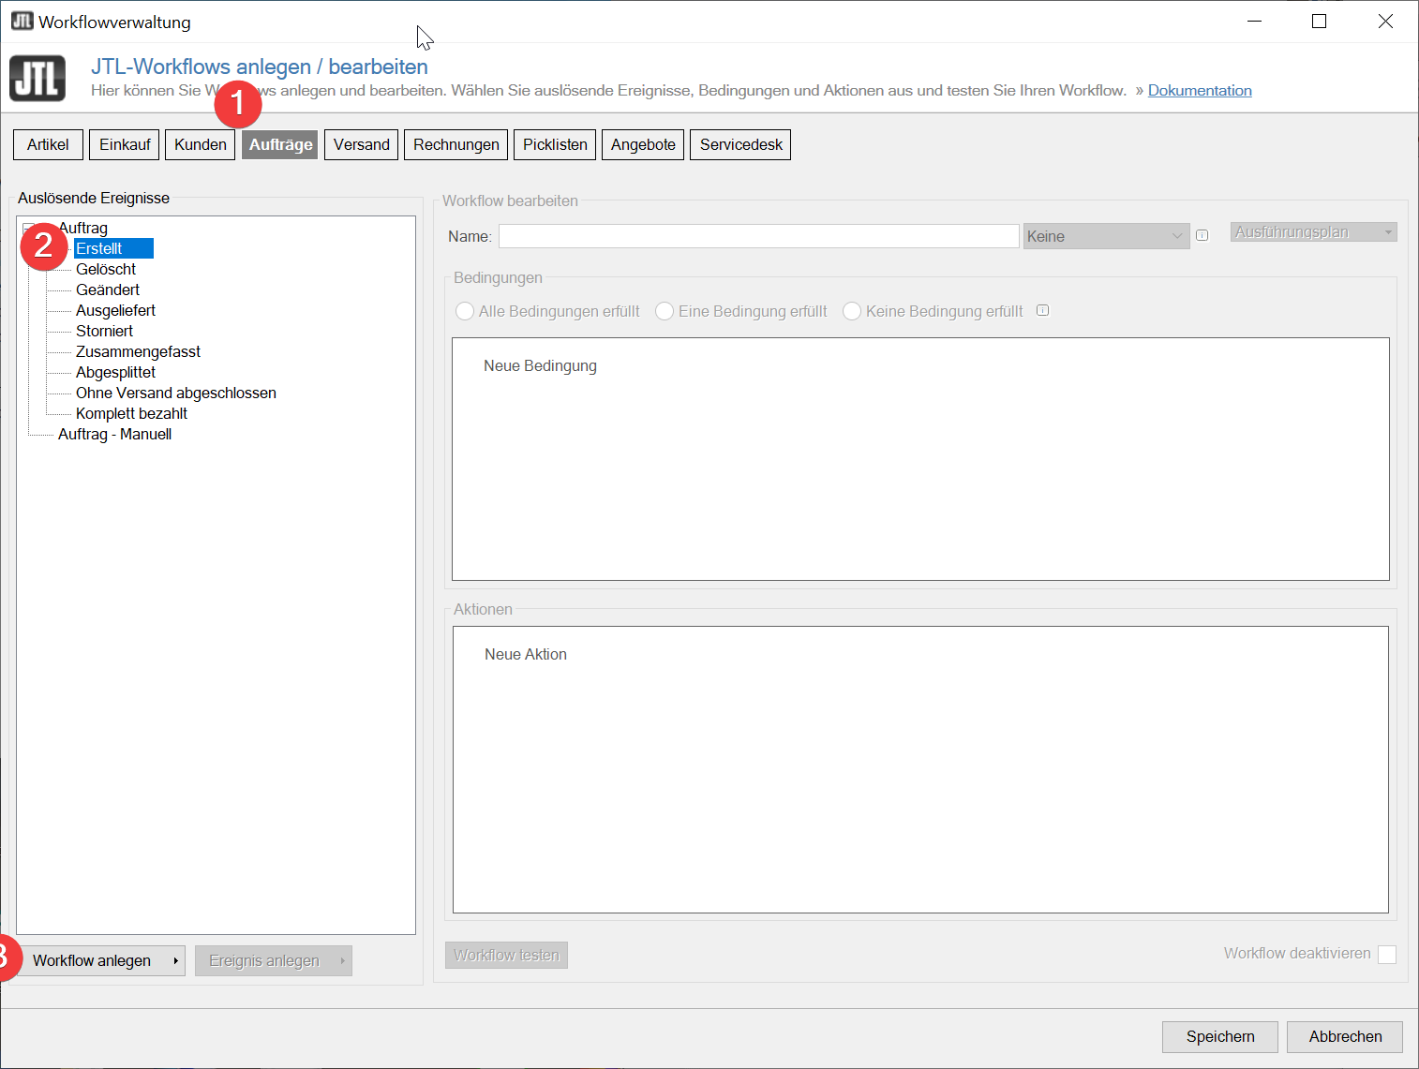The width and height of the screenshot is (1419, 1069).
Task: Switch to the Versand tab
Action: pyautogui.click(x=361, y=145)
